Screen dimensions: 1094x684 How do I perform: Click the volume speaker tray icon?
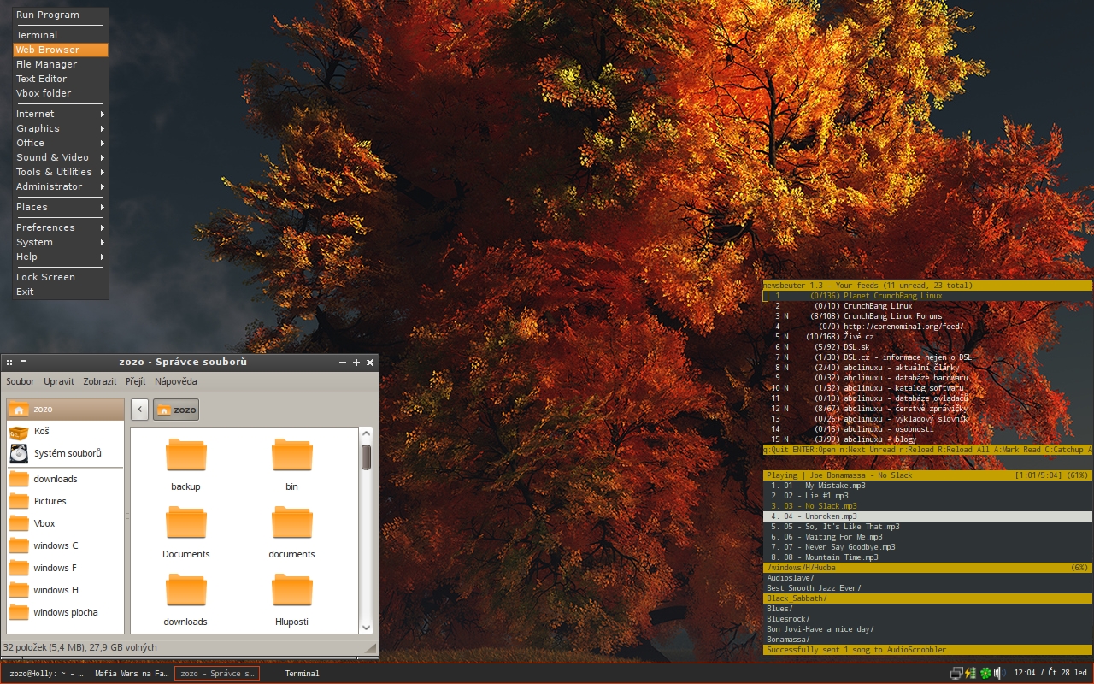coord(999,673)
